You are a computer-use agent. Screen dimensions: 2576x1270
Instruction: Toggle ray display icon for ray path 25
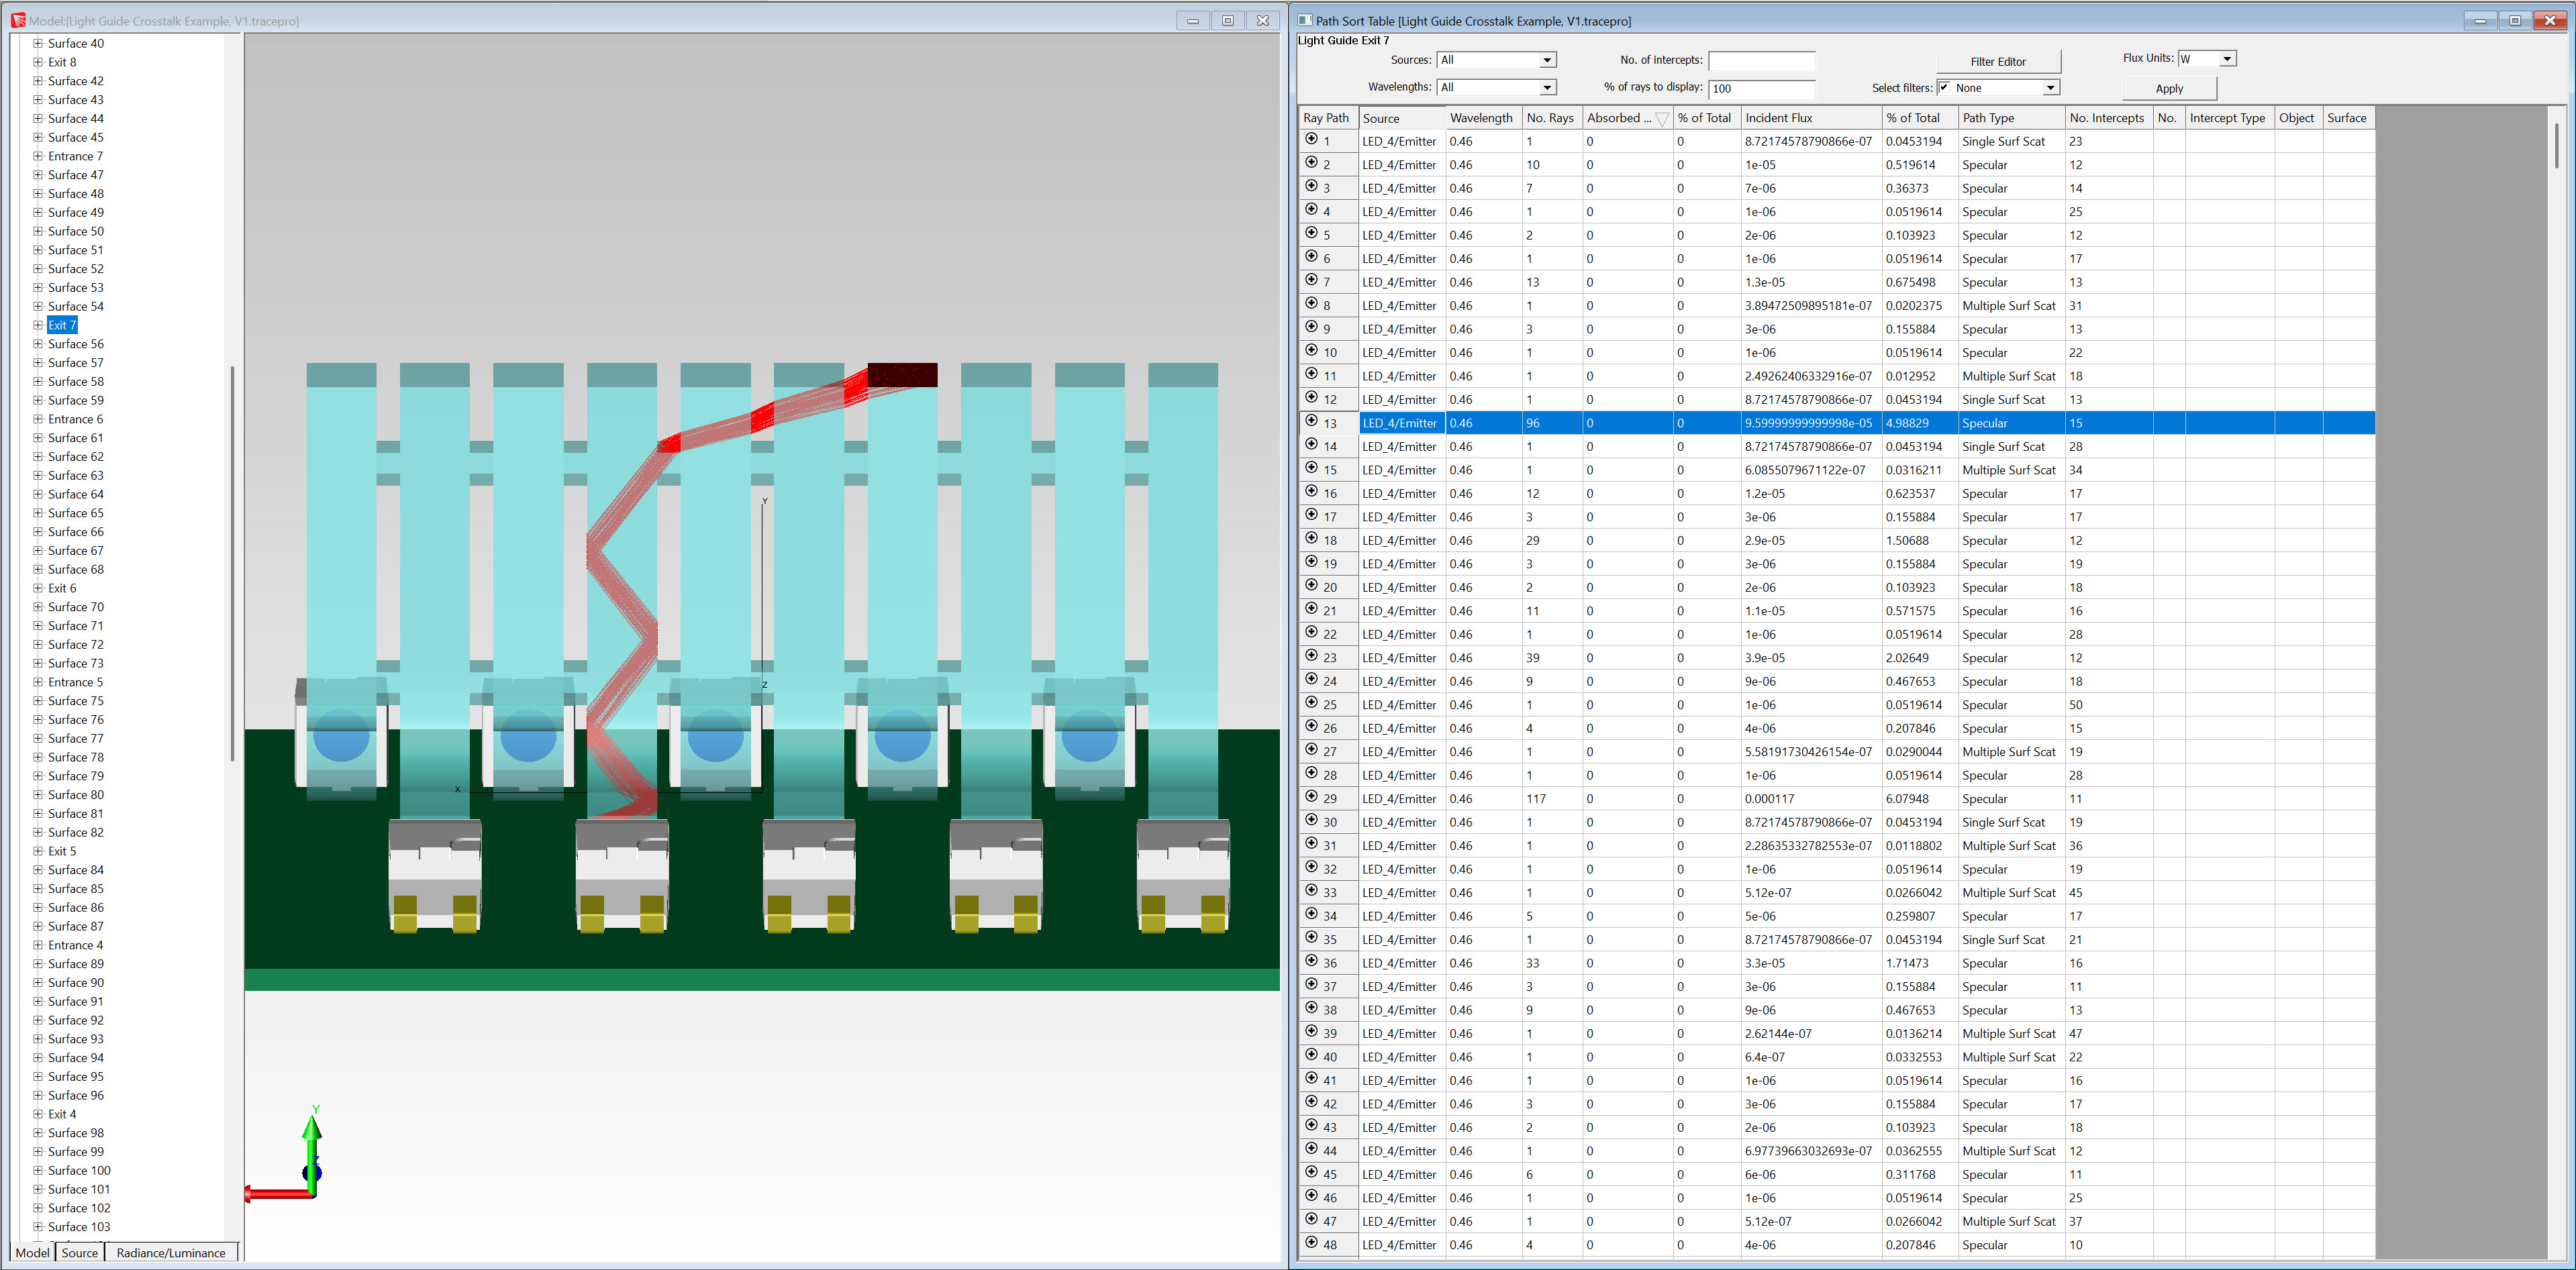pos(1311,704)
